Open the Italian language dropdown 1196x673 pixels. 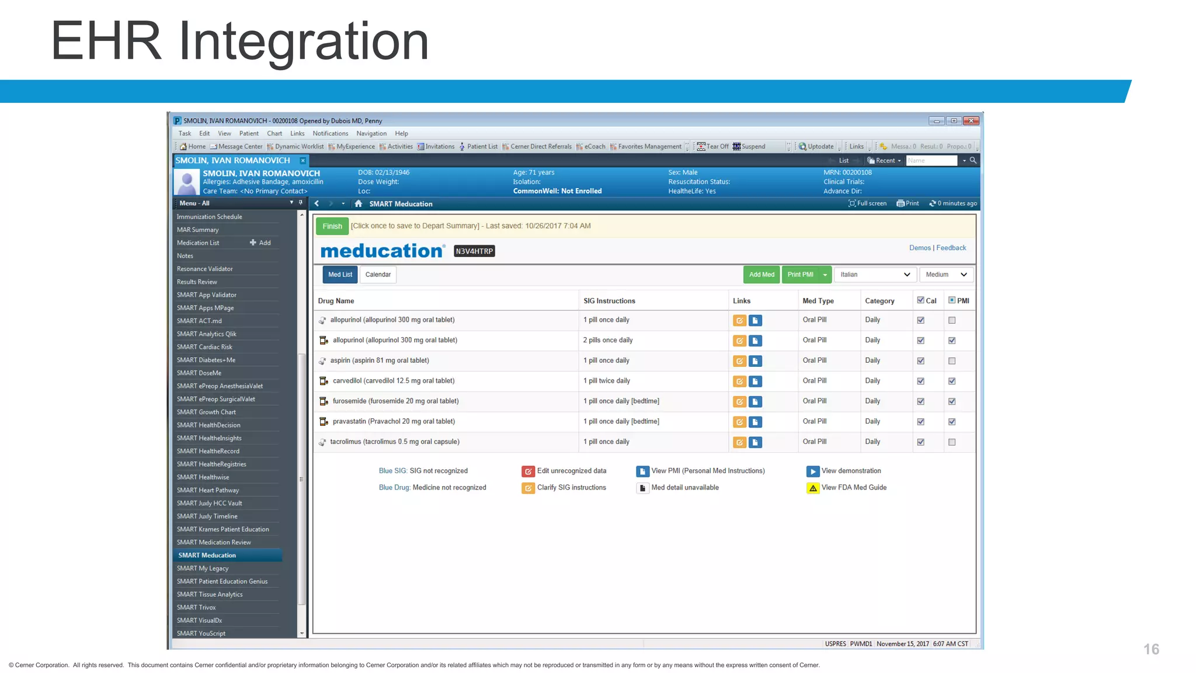[x=874, y=275]
